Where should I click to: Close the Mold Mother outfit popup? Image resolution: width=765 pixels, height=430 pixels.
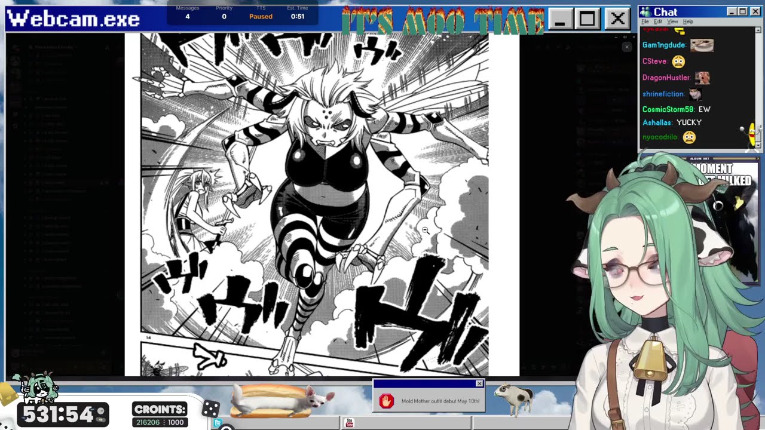pyautogui.click(x=479, y=383)
